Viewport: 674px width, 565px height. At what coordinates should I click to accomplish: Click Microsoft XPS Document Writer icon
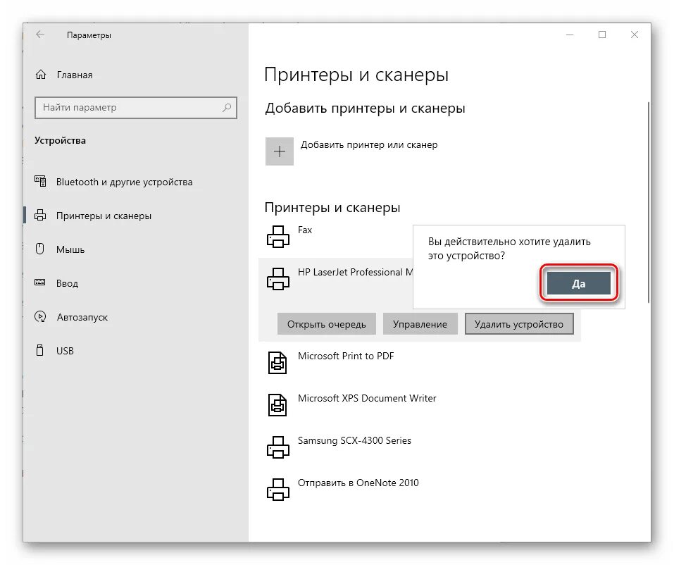click(x=277, y=404)
